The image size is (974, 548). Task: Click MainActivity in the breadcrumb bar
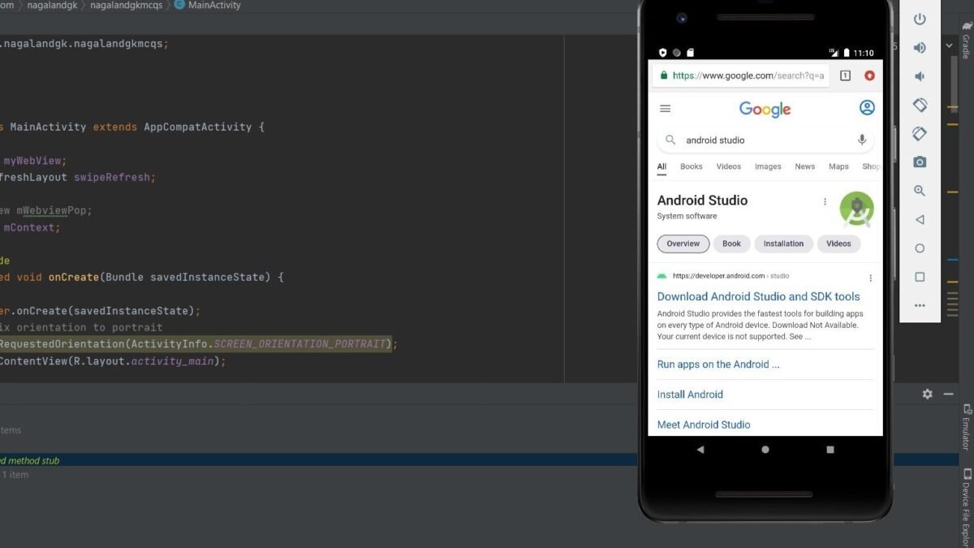click(214, 5)
